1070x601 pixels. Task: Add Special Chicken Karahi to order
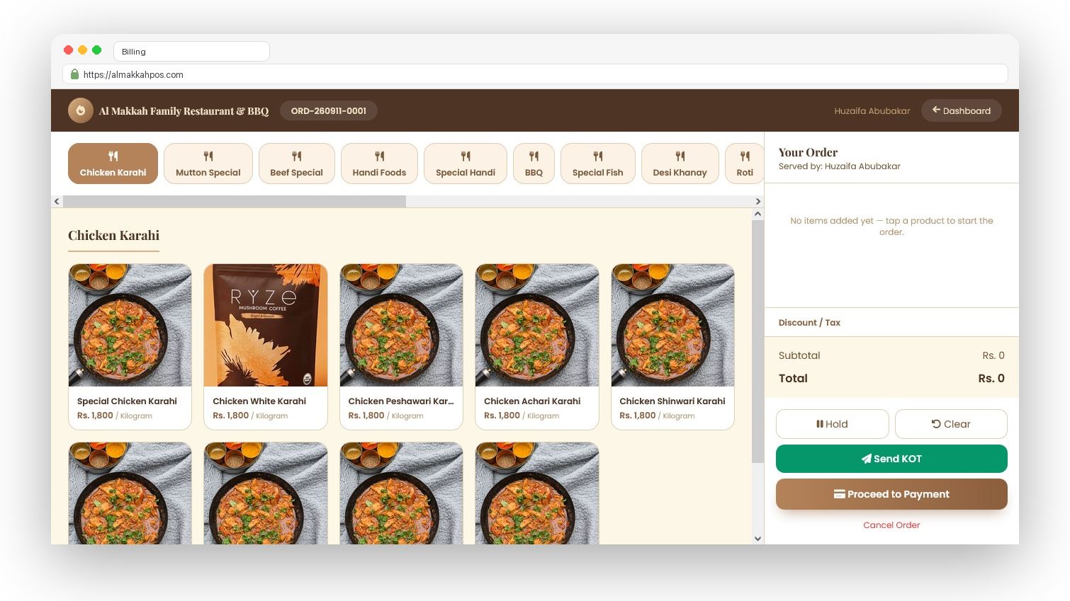point(130,347)
